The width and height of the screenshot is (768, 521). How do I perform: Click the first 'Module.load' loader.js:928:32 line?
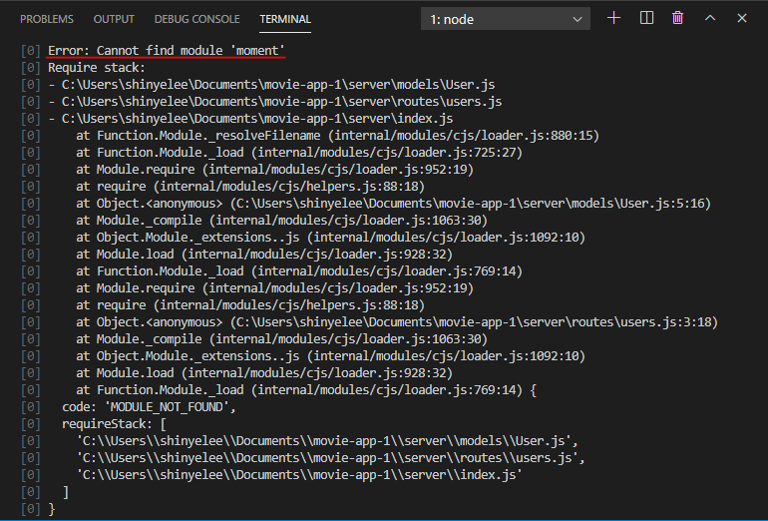(x=264, y=255)
